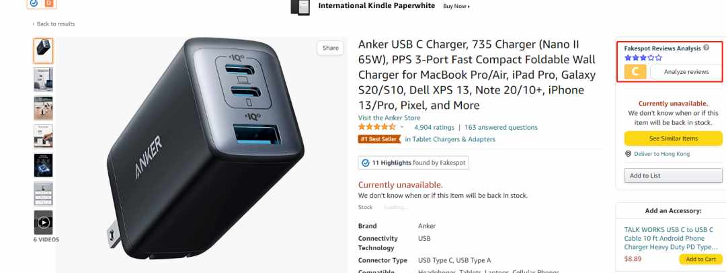
Task: Click the blue Fakespot check icon top-left
Action: [x=34, y=3]
